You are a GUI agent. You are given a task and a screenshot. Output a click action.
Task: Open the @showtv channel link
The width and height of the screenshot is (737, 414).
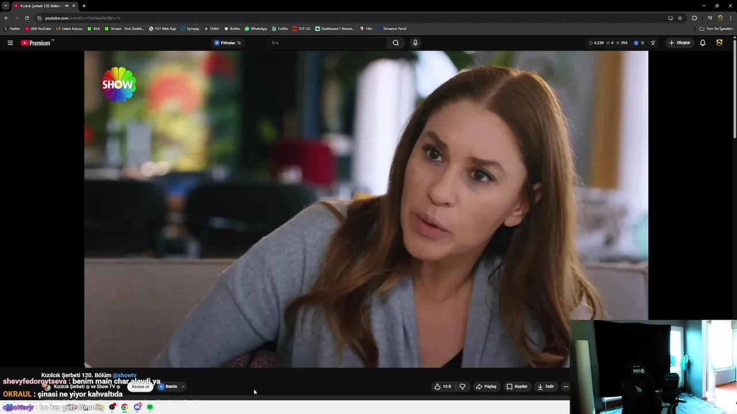pos(124,375)
